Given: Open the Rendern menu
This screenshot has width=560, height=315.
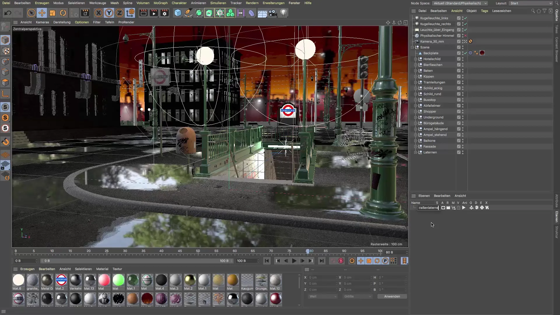Looking at the screenshot, I should (252, 3).
